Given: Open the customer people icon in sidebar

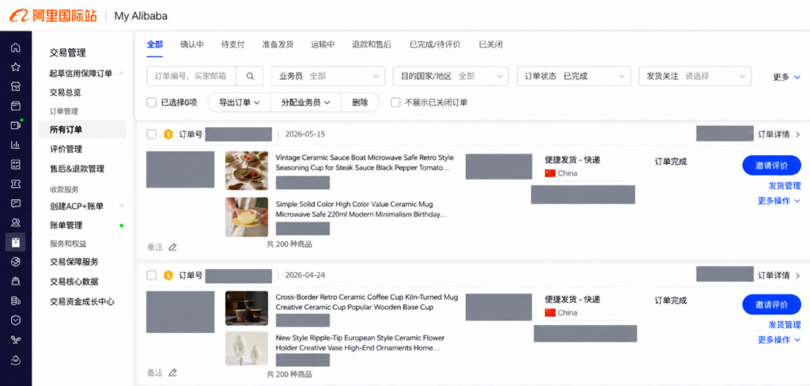Looking at the screenshot, I should [16, 223].
